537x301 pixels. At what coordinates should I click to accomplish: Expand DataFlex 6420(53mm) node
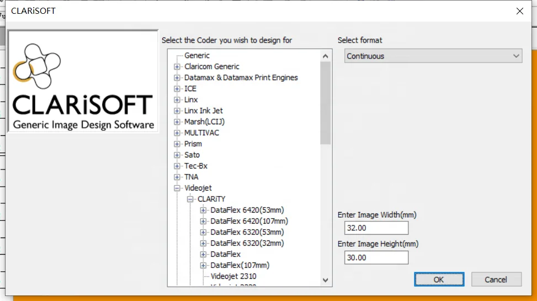(203, 210)
